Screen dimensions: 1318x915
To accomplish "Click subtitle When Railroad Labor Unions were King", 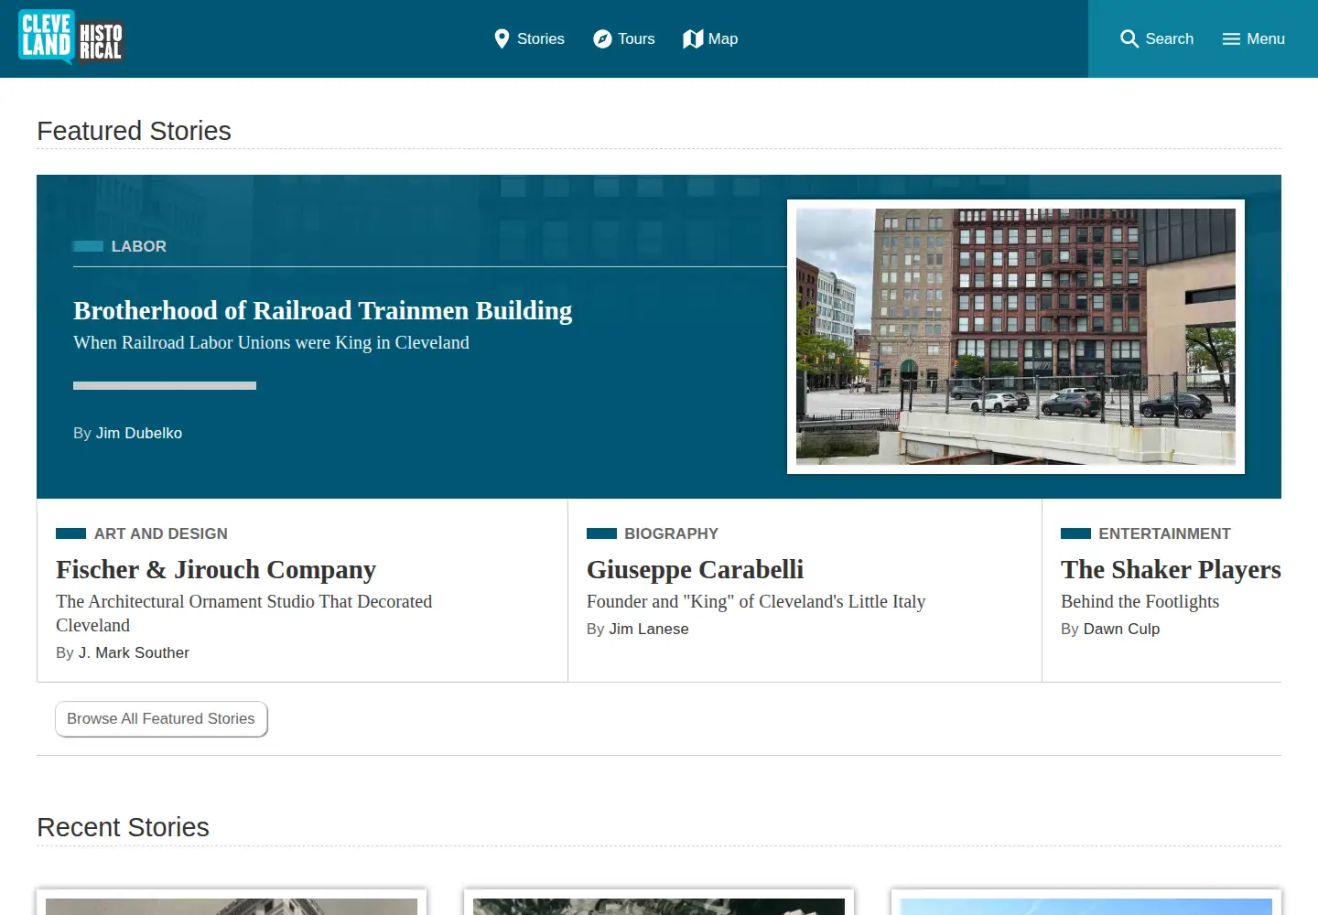I will pyautogui.click(x=272, y=342).
